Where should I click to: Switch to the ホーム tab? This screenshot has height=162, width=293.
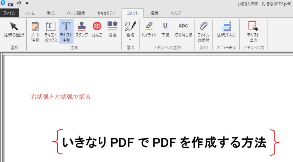30,13
